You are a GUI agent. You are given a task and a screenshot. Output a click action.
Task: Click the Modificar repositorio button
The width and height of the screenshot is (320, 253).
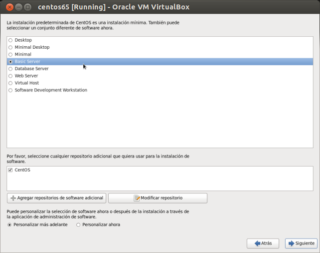(x=158, y=198)
